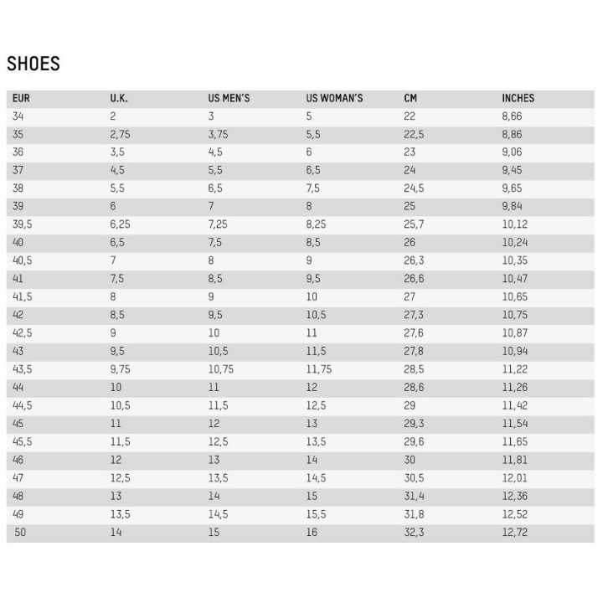Click the 11,81 inches value
This screenshot has width=603, height=603.
(x=514, y=460)
